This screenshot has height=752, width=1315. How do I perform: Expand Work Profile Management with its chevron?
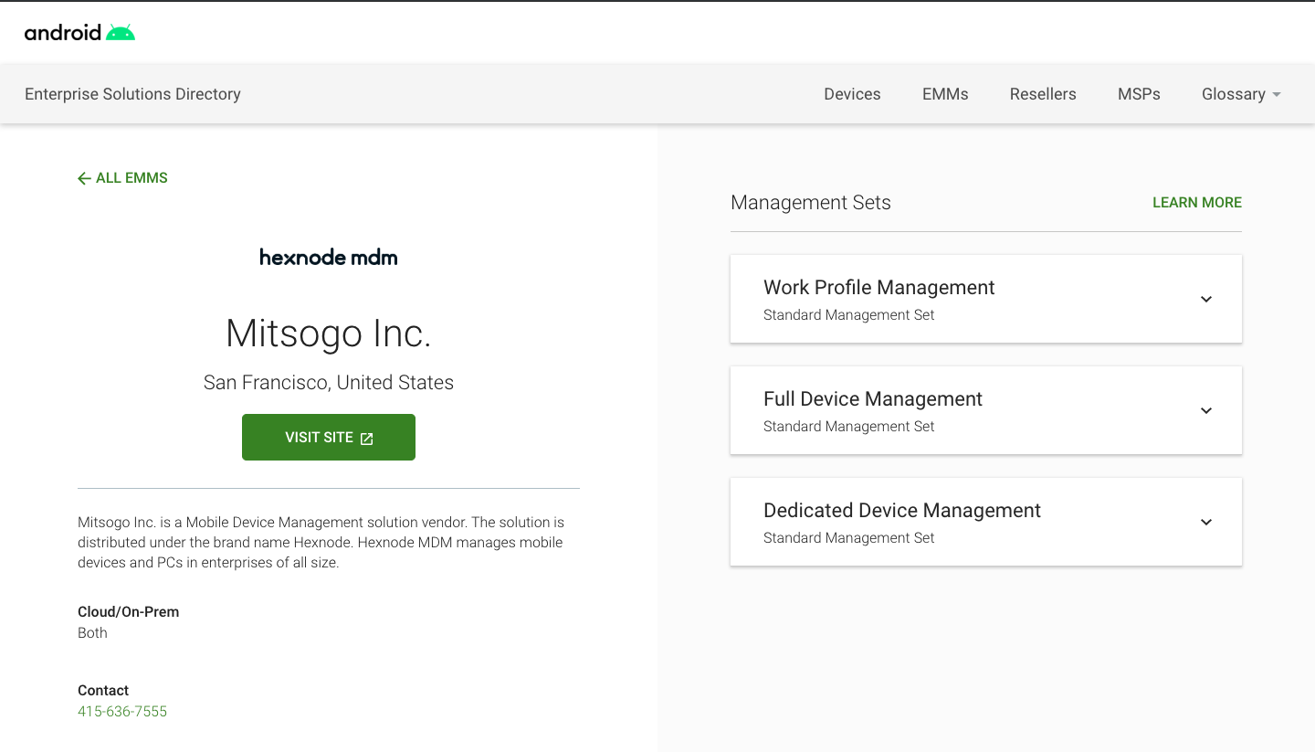point(1205,300)
